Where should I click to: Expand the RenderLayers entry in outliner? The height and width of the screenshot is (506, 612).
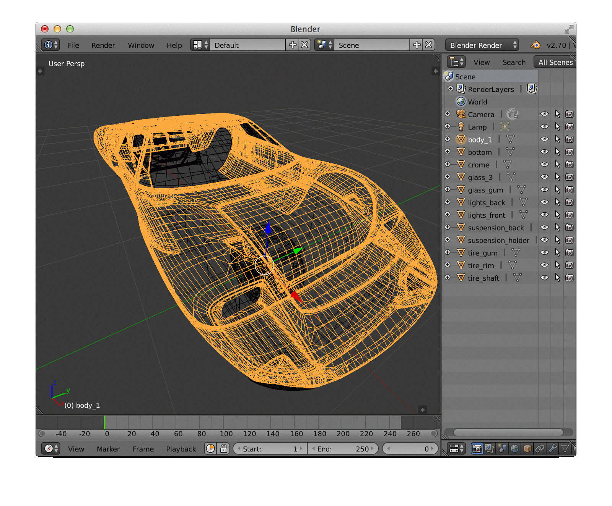[x=451, y=89]
